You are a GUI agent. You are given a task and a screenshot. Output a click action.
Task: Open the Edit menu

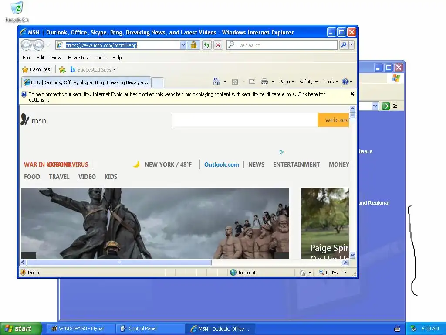(41, 58)
